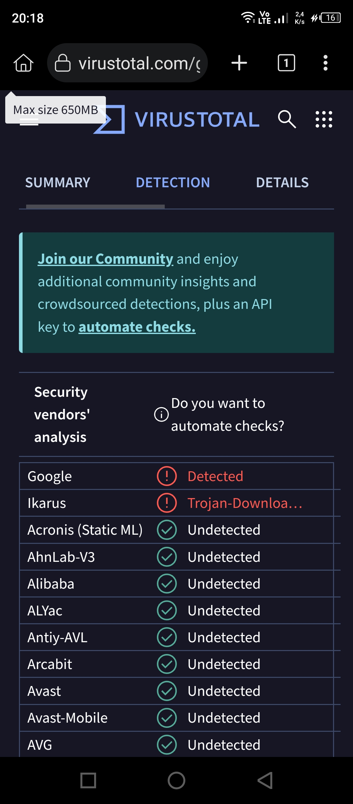
Task: Tap the info icon beside automate checks
Action: coord(161,414)
